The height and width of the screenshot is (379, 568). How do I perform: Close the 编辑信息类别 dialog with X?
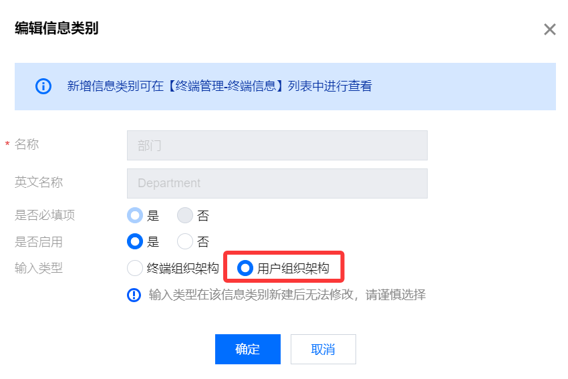(x=549, y=29)
